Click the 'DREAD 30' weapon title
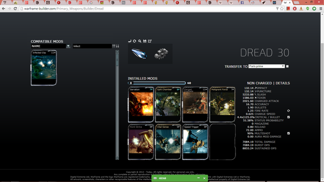This screenshot has width=324, height=182. (x=265, y=53)
